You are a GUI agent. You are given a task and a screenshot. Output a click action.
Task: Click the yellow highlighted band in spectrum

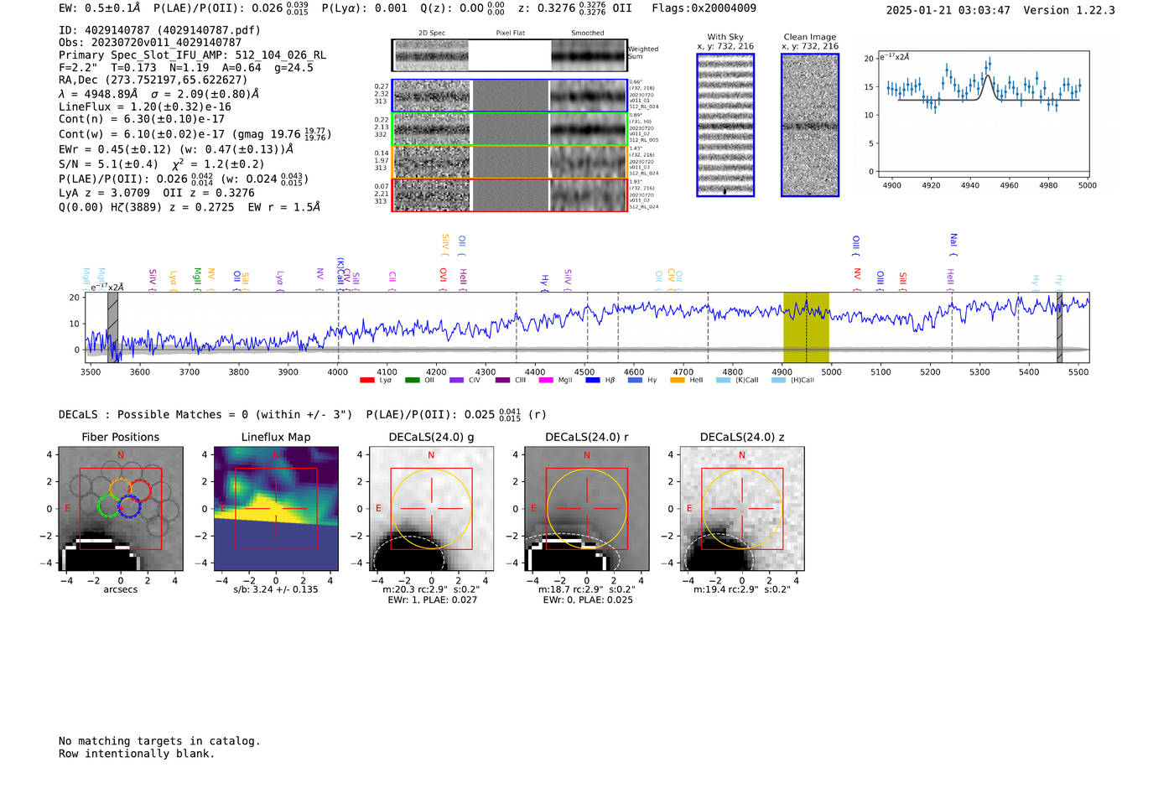(806, 327)
